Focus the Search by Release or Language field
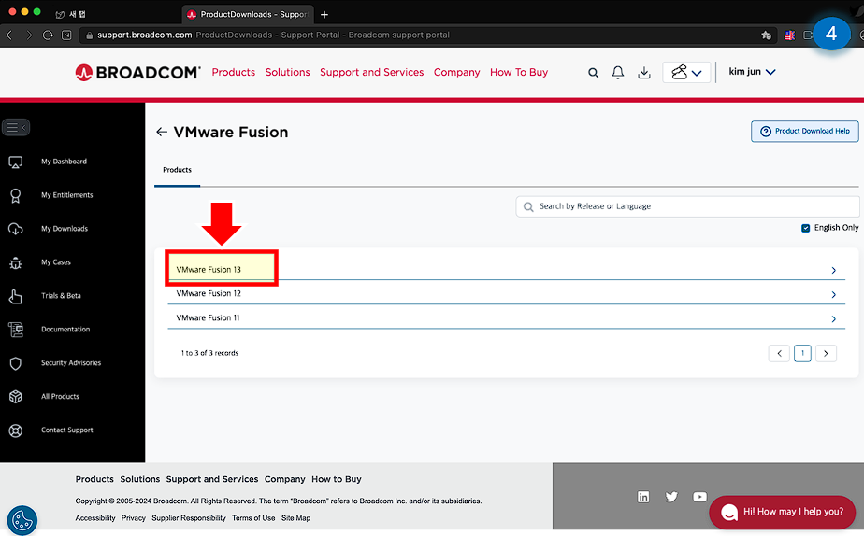Image resolution: width=864 pixels, height=536 pixels. (687, 206)
